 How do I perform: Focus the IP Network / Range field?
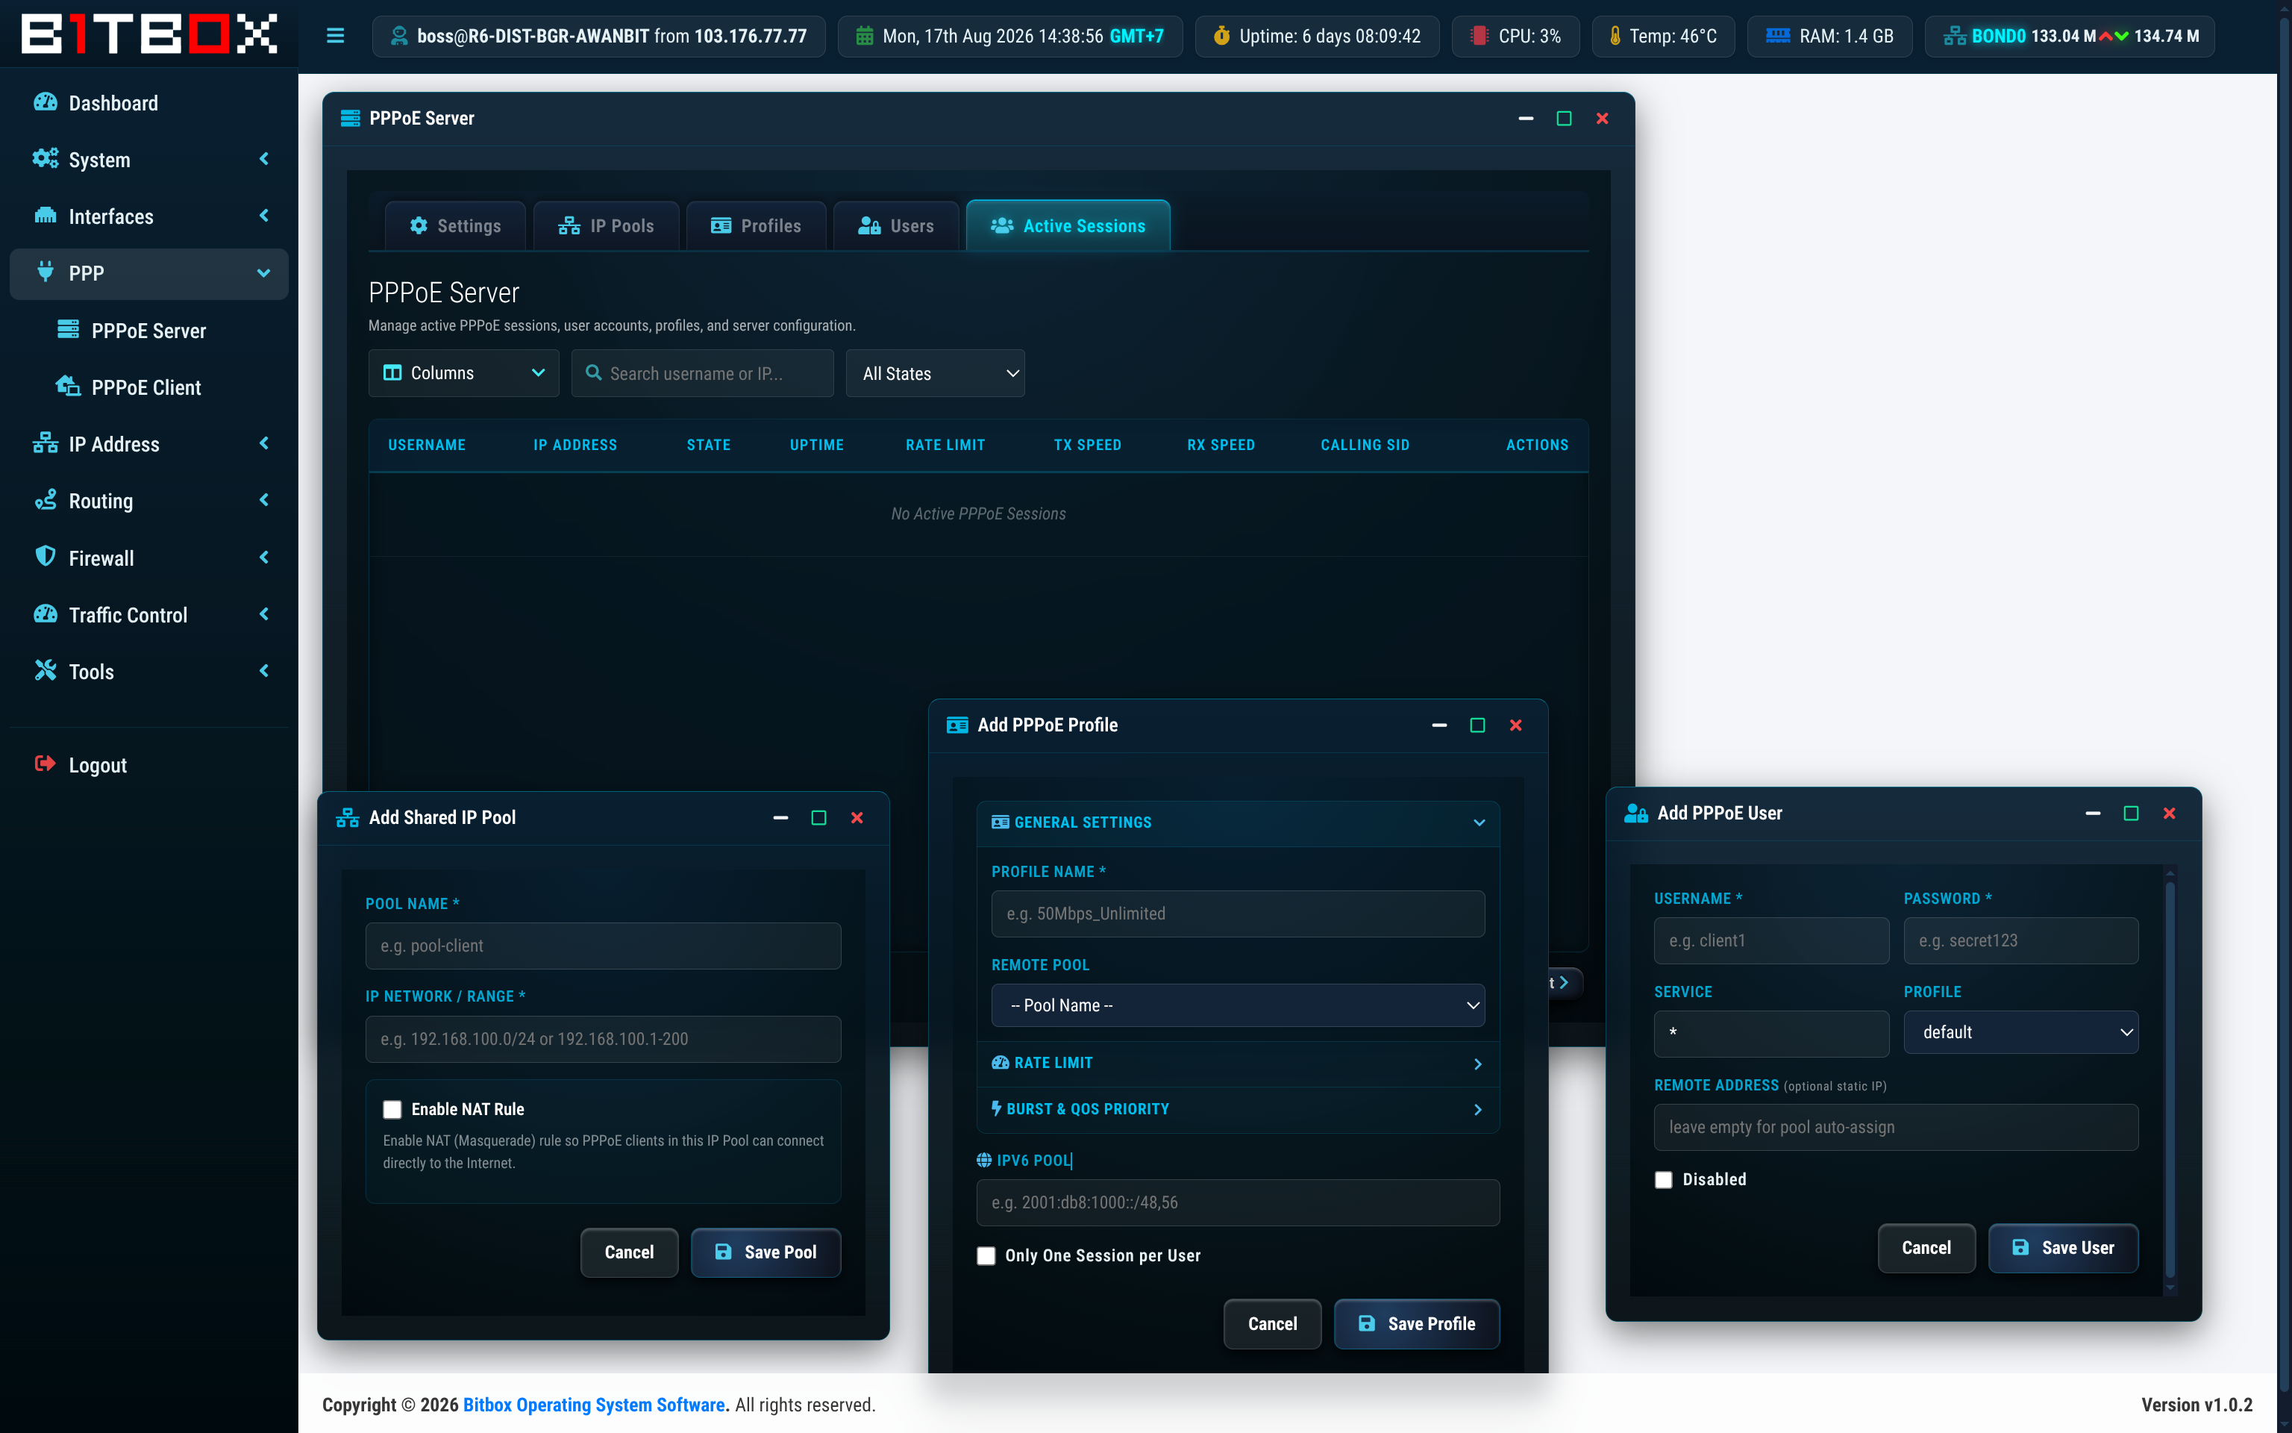point(602,1039)
